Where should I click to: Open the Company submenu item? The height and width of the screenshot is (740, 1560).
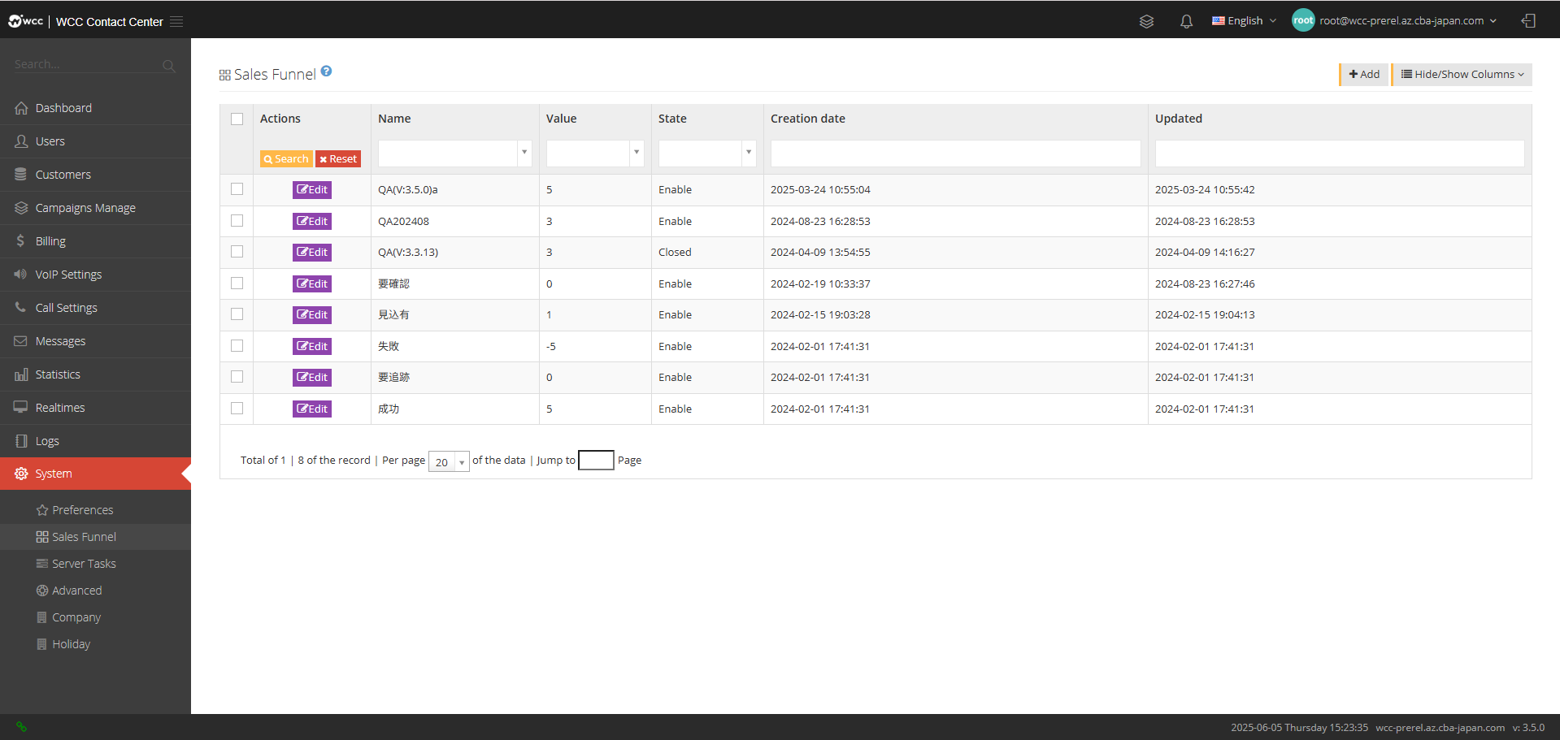pyautogui.click(x=95, y=617)
